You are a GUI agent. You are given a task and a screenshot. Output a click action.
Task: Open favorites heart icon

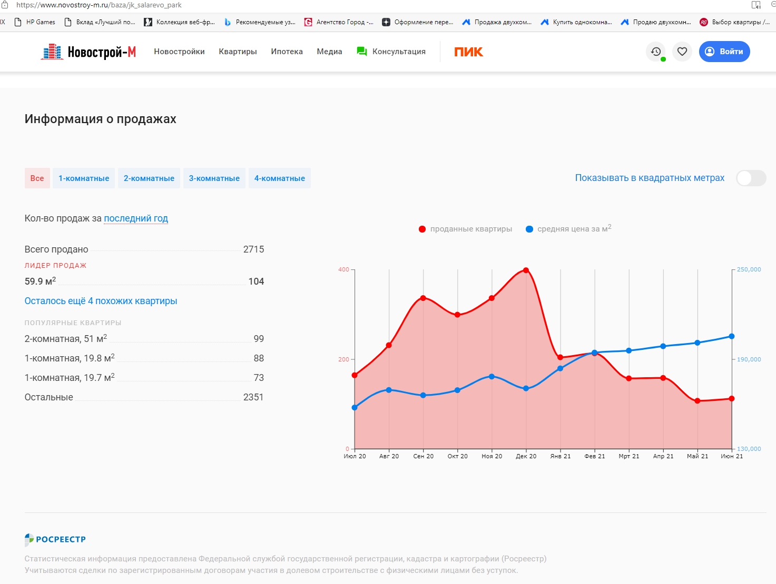(x=682, y=52)
